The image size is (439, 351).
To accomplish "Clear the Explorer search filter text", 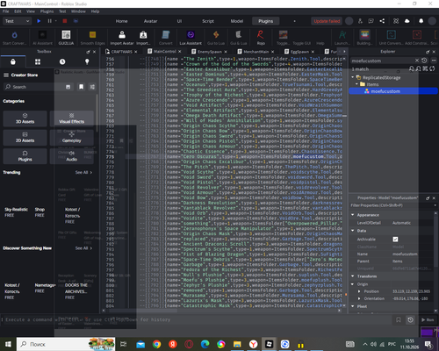I will (x=417, y=61).
